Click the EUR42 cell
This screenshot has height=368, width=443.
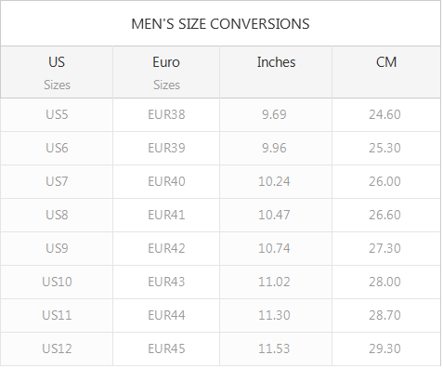166,248
